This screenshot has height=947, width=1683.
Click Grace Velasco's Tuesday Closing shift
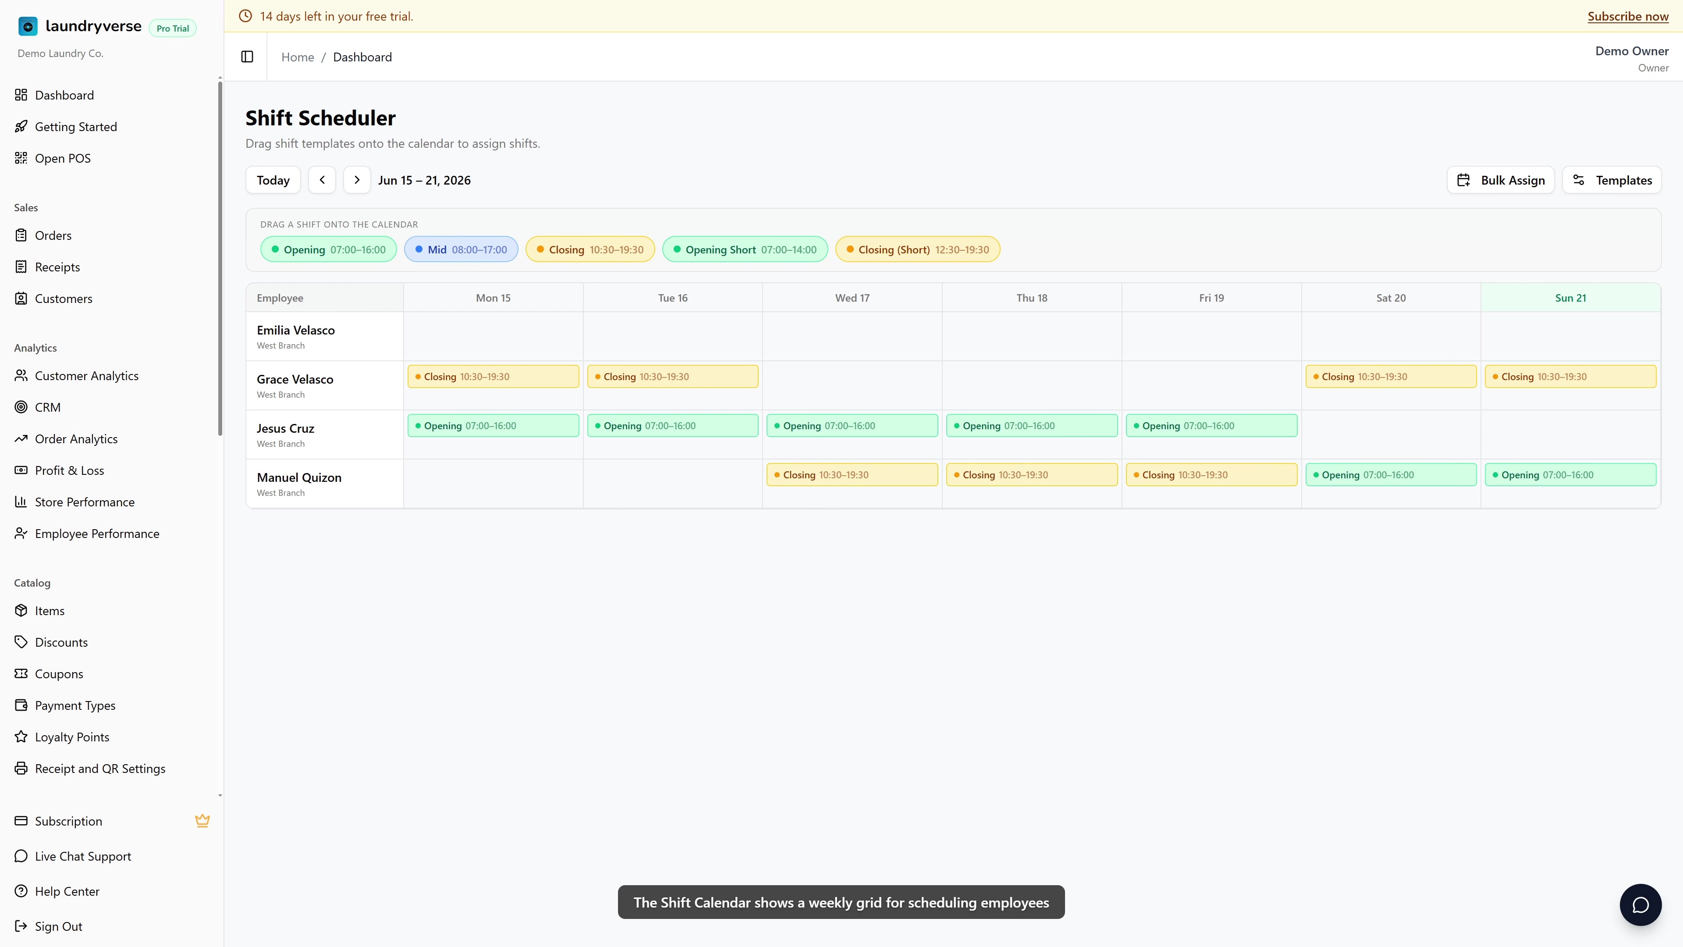click(x=673, y=377)
